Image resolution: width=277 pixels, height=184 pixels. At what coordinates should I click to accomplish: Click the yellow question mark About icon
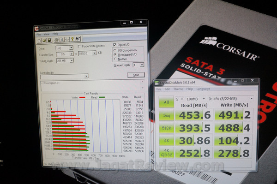point(72,39)
